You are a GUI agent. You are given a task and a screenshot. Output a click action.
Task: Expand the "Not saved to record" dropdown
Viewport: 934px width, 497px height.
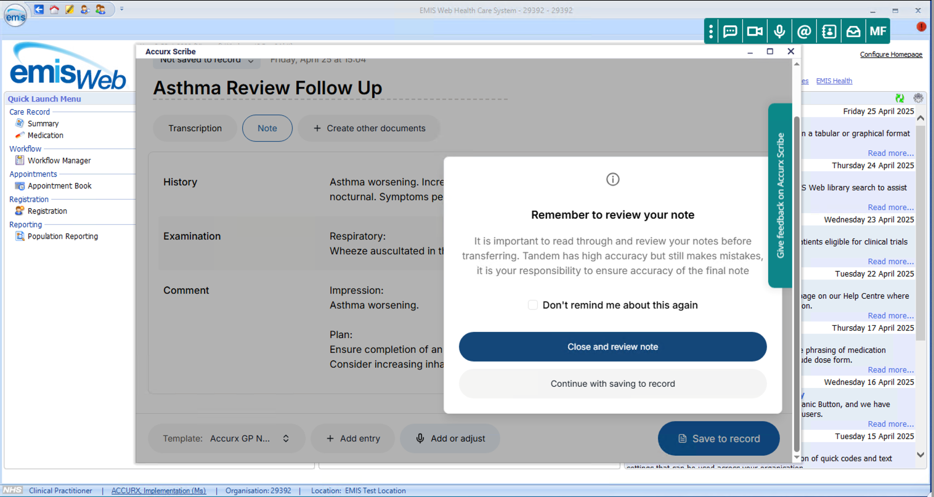pyautogui.click(x=206, y=60)
